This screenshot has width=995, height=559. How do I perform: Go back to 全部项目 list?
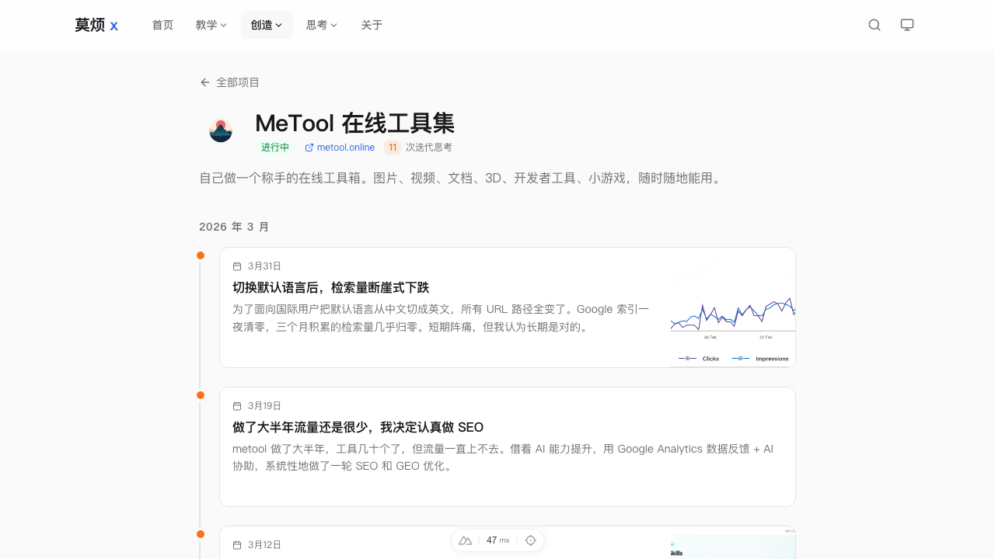point(238,82)
